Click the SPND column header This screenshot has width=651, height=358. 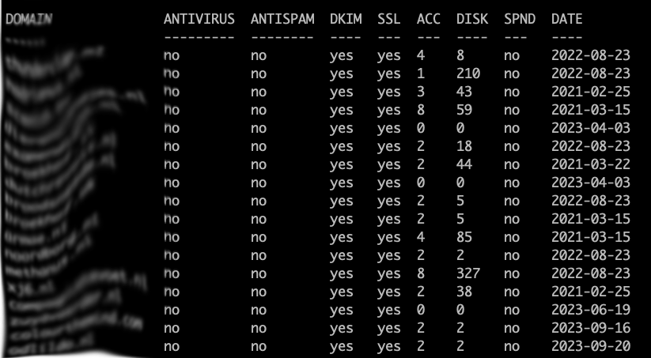[x=520, y=19]
